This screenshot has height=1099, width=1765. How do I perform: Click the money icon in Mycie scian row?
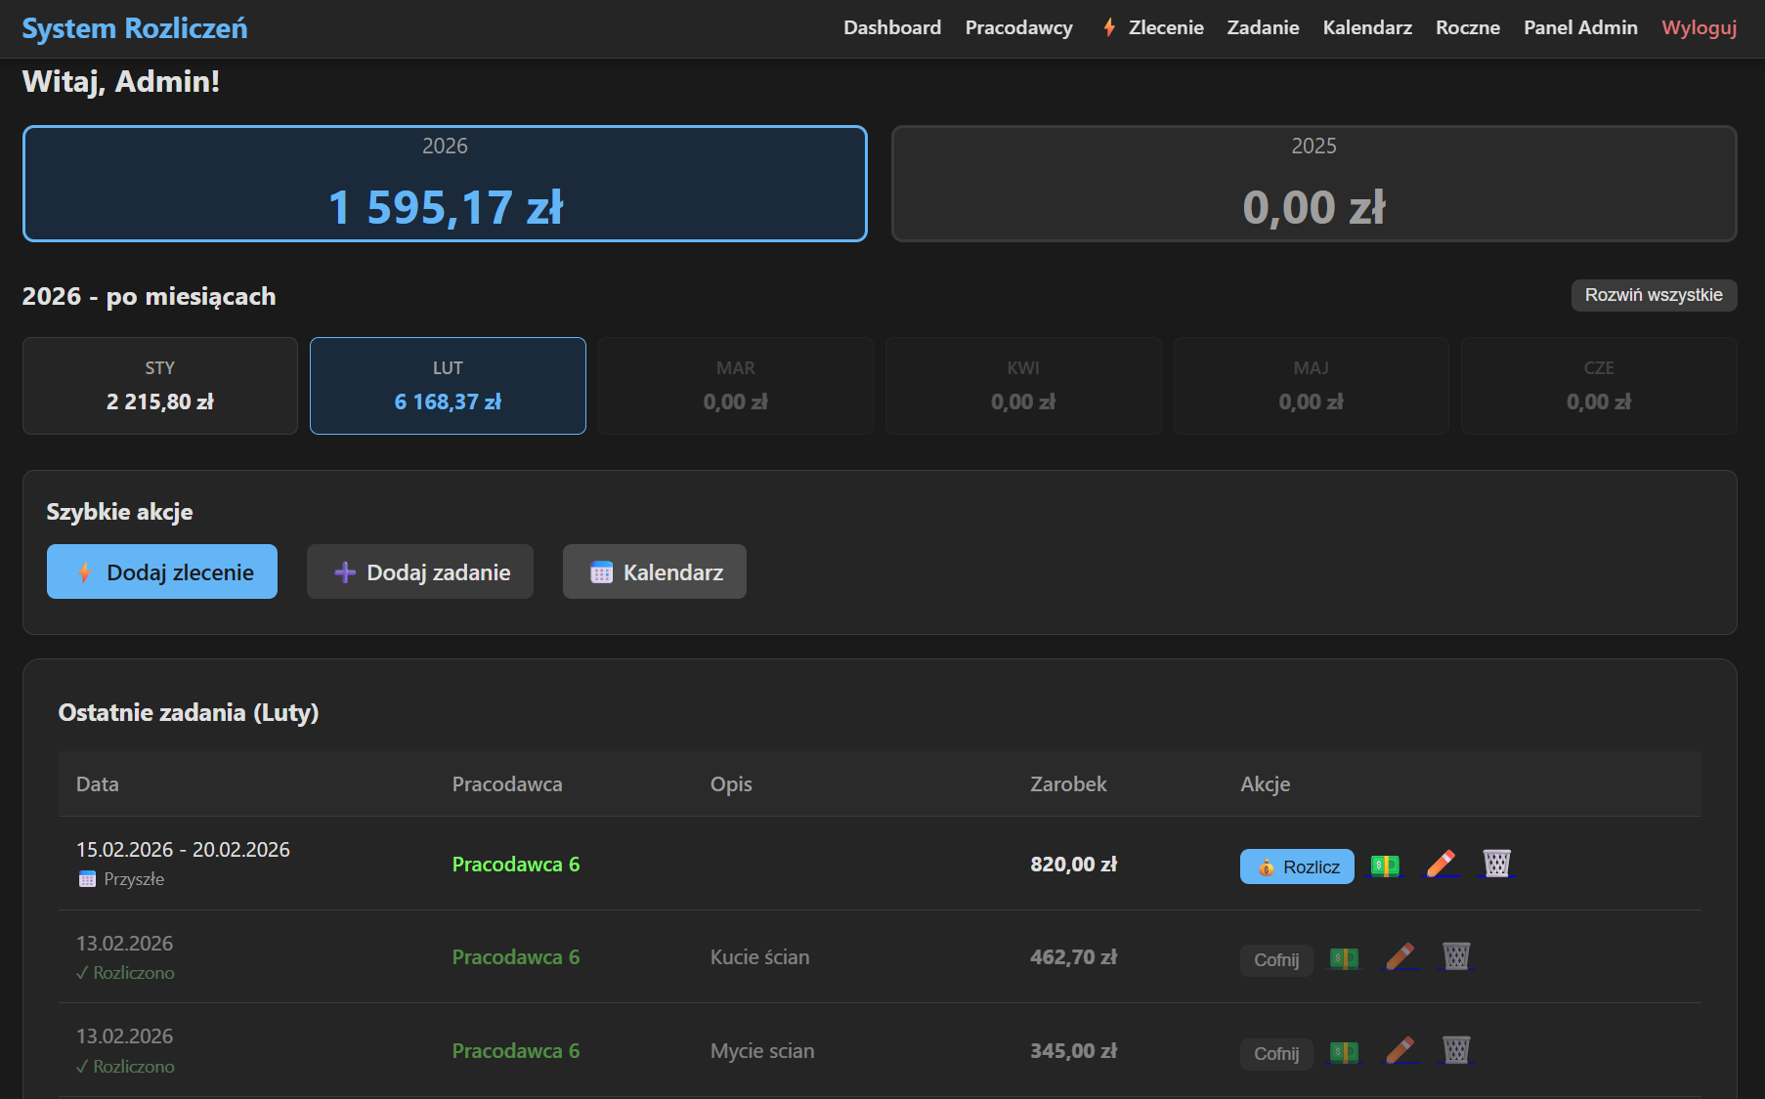pos(1344,1052)
